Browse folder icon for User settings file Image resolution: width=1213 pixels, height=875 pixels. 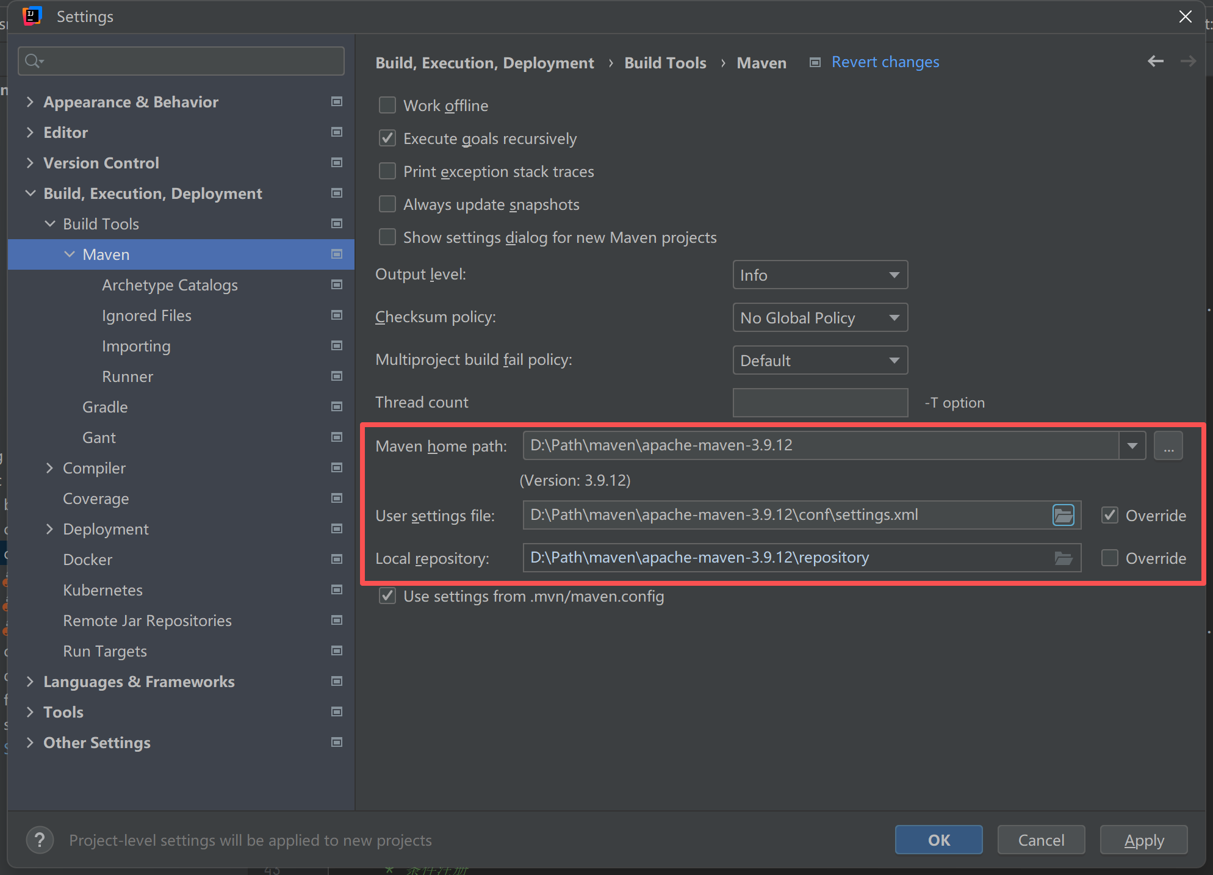tap(1063, 515)
